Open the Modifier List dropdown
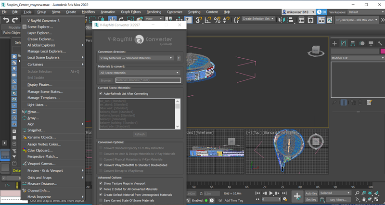Viewport: 385px width, 205px height. (356, 58)
